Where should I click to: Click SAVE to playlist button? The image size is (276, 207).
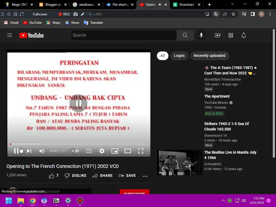127,176
